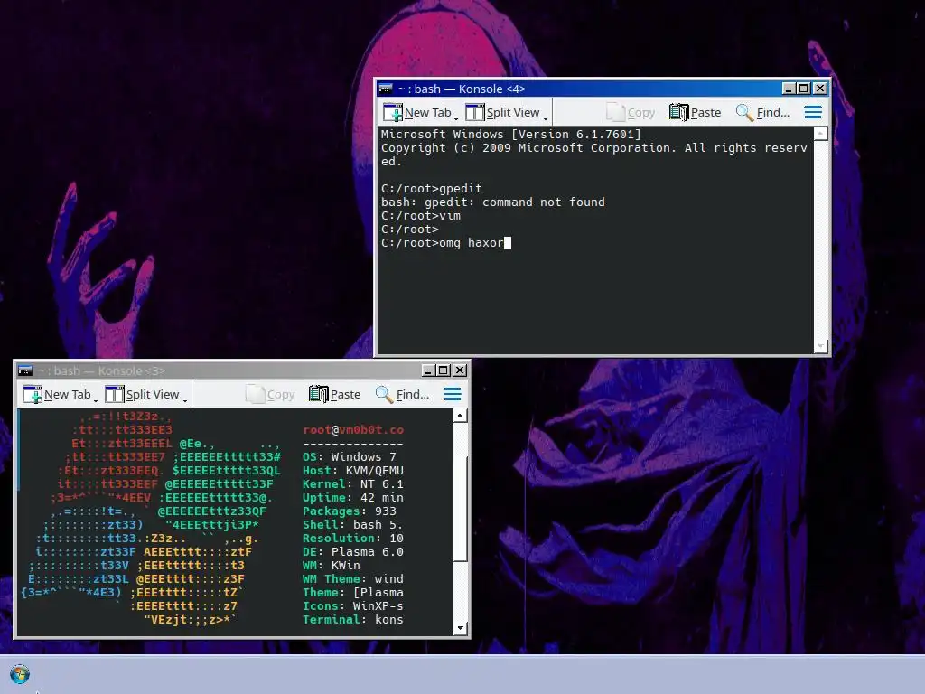Screen dimensions: 925x694
Task: Click window menu icon in Konsole <3> titlebar
Action: tap(25, 370)
